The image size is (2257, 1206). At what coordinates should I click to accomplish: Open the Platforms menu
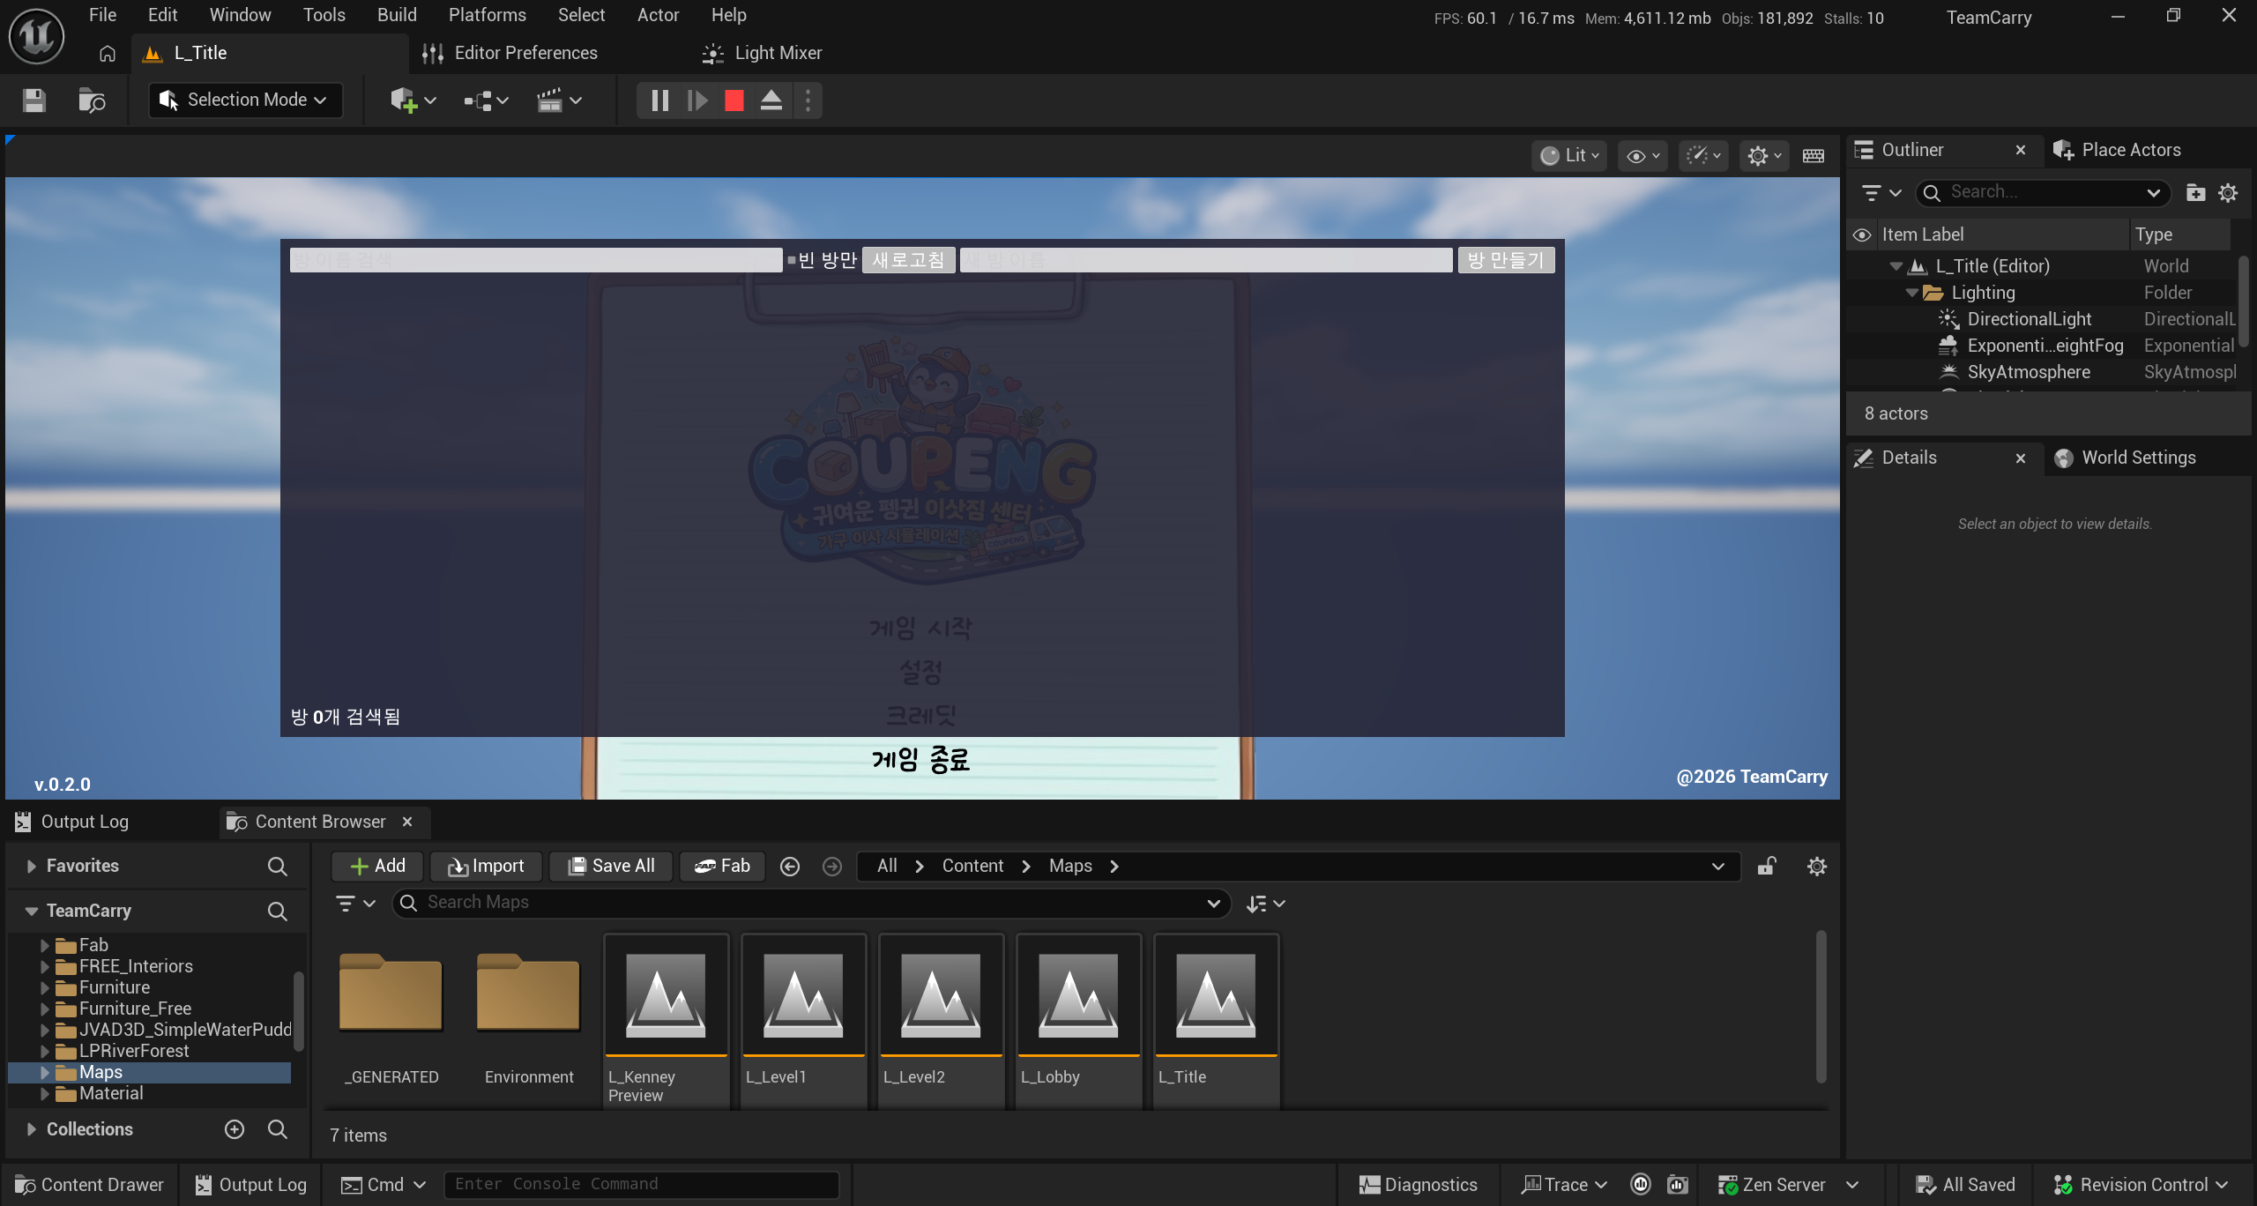pyautogui.click(x=487, y=15)
